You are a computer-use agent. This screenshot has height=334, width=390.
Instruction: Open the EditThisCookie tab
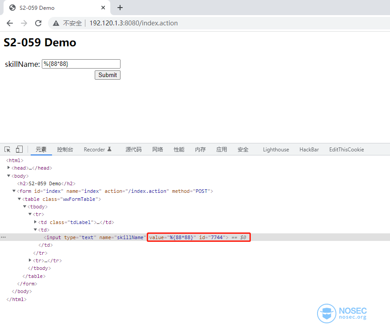[x=346, y=150]
